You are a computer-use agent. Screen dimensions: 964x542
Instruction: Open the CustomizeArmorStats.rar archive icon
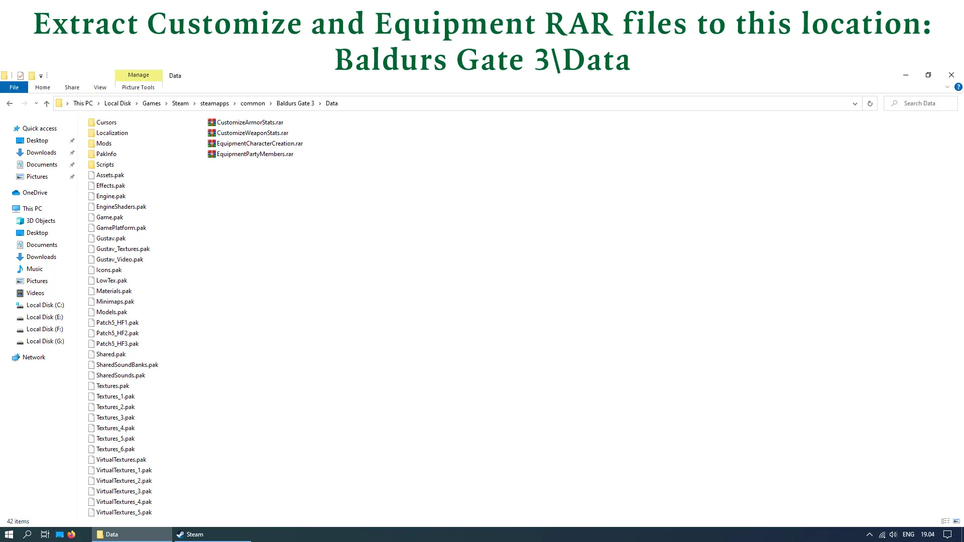pyautogui.click(x=212, y=122)
